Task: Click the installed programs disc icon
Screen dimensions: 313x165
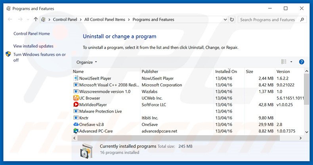Action: (87, 151)
